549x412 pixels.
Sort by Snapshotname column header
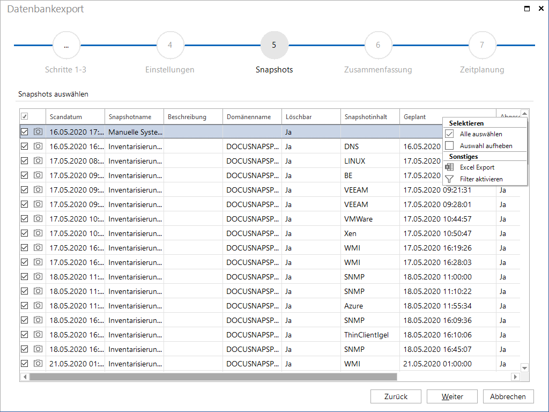click(x=135, y=116)
